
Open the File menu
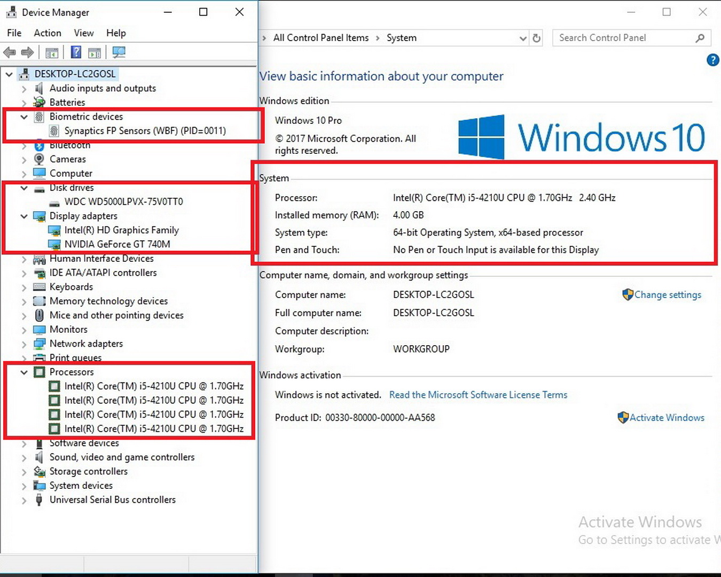[x=14, y=33]
